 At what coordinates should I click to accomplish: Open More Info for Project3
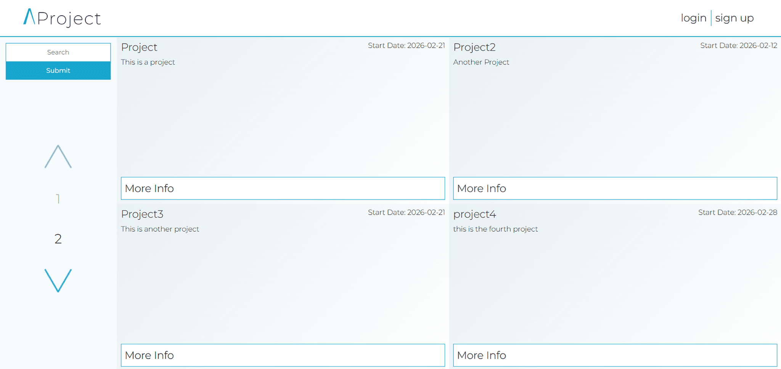[283, 355]
